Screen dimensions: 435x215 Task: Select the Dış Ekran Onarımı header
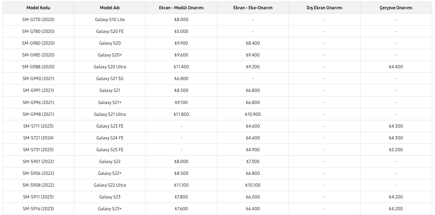pyautogui.click(x=324, y=8)
